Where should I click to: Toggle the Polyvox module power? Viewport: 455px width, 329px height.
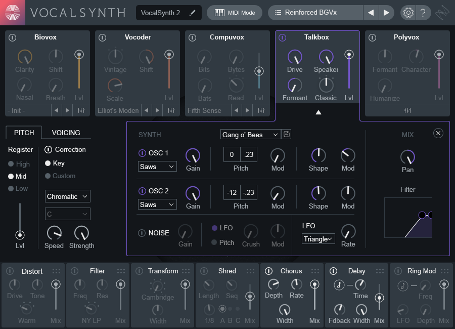point(372,37)
